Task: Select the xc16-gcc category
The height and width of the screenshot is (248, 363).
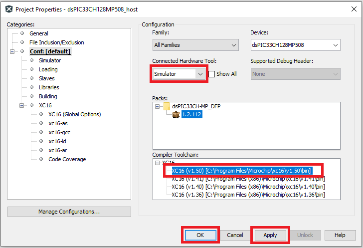Action: click(59, 132)
